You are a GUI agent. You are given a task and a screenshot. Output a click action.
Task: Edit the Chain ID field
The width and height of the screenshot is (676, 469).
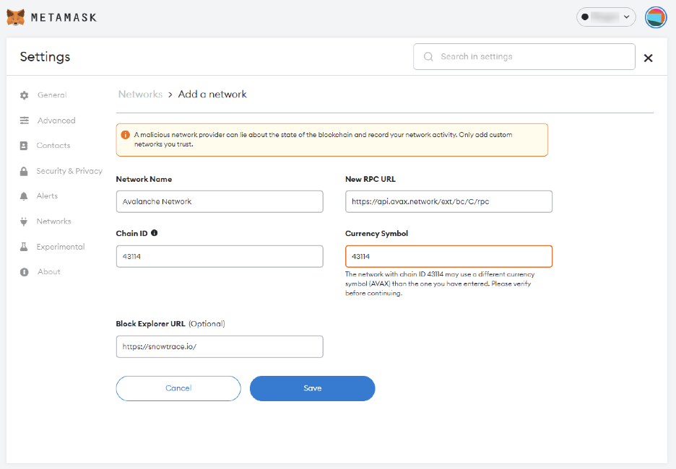[220, 256]
